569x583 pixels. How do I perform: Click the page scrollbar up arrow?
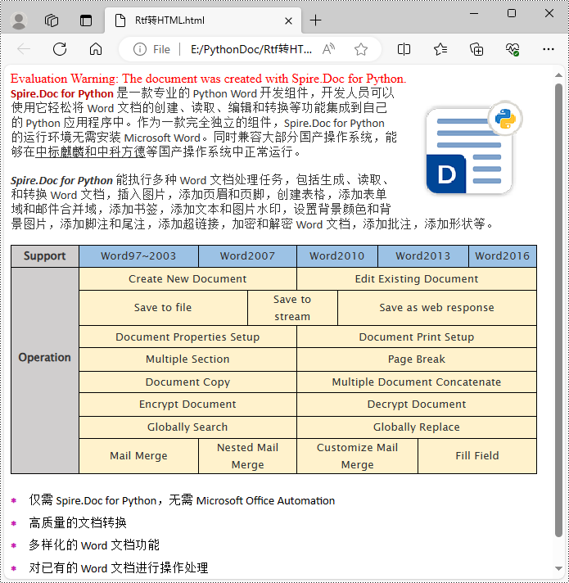point(558,75)
